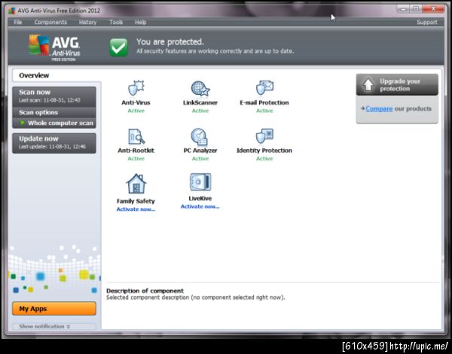Screen dimensions: 452x354
Task: Click the green protected checkmark icon
Action: click(118, 47)
